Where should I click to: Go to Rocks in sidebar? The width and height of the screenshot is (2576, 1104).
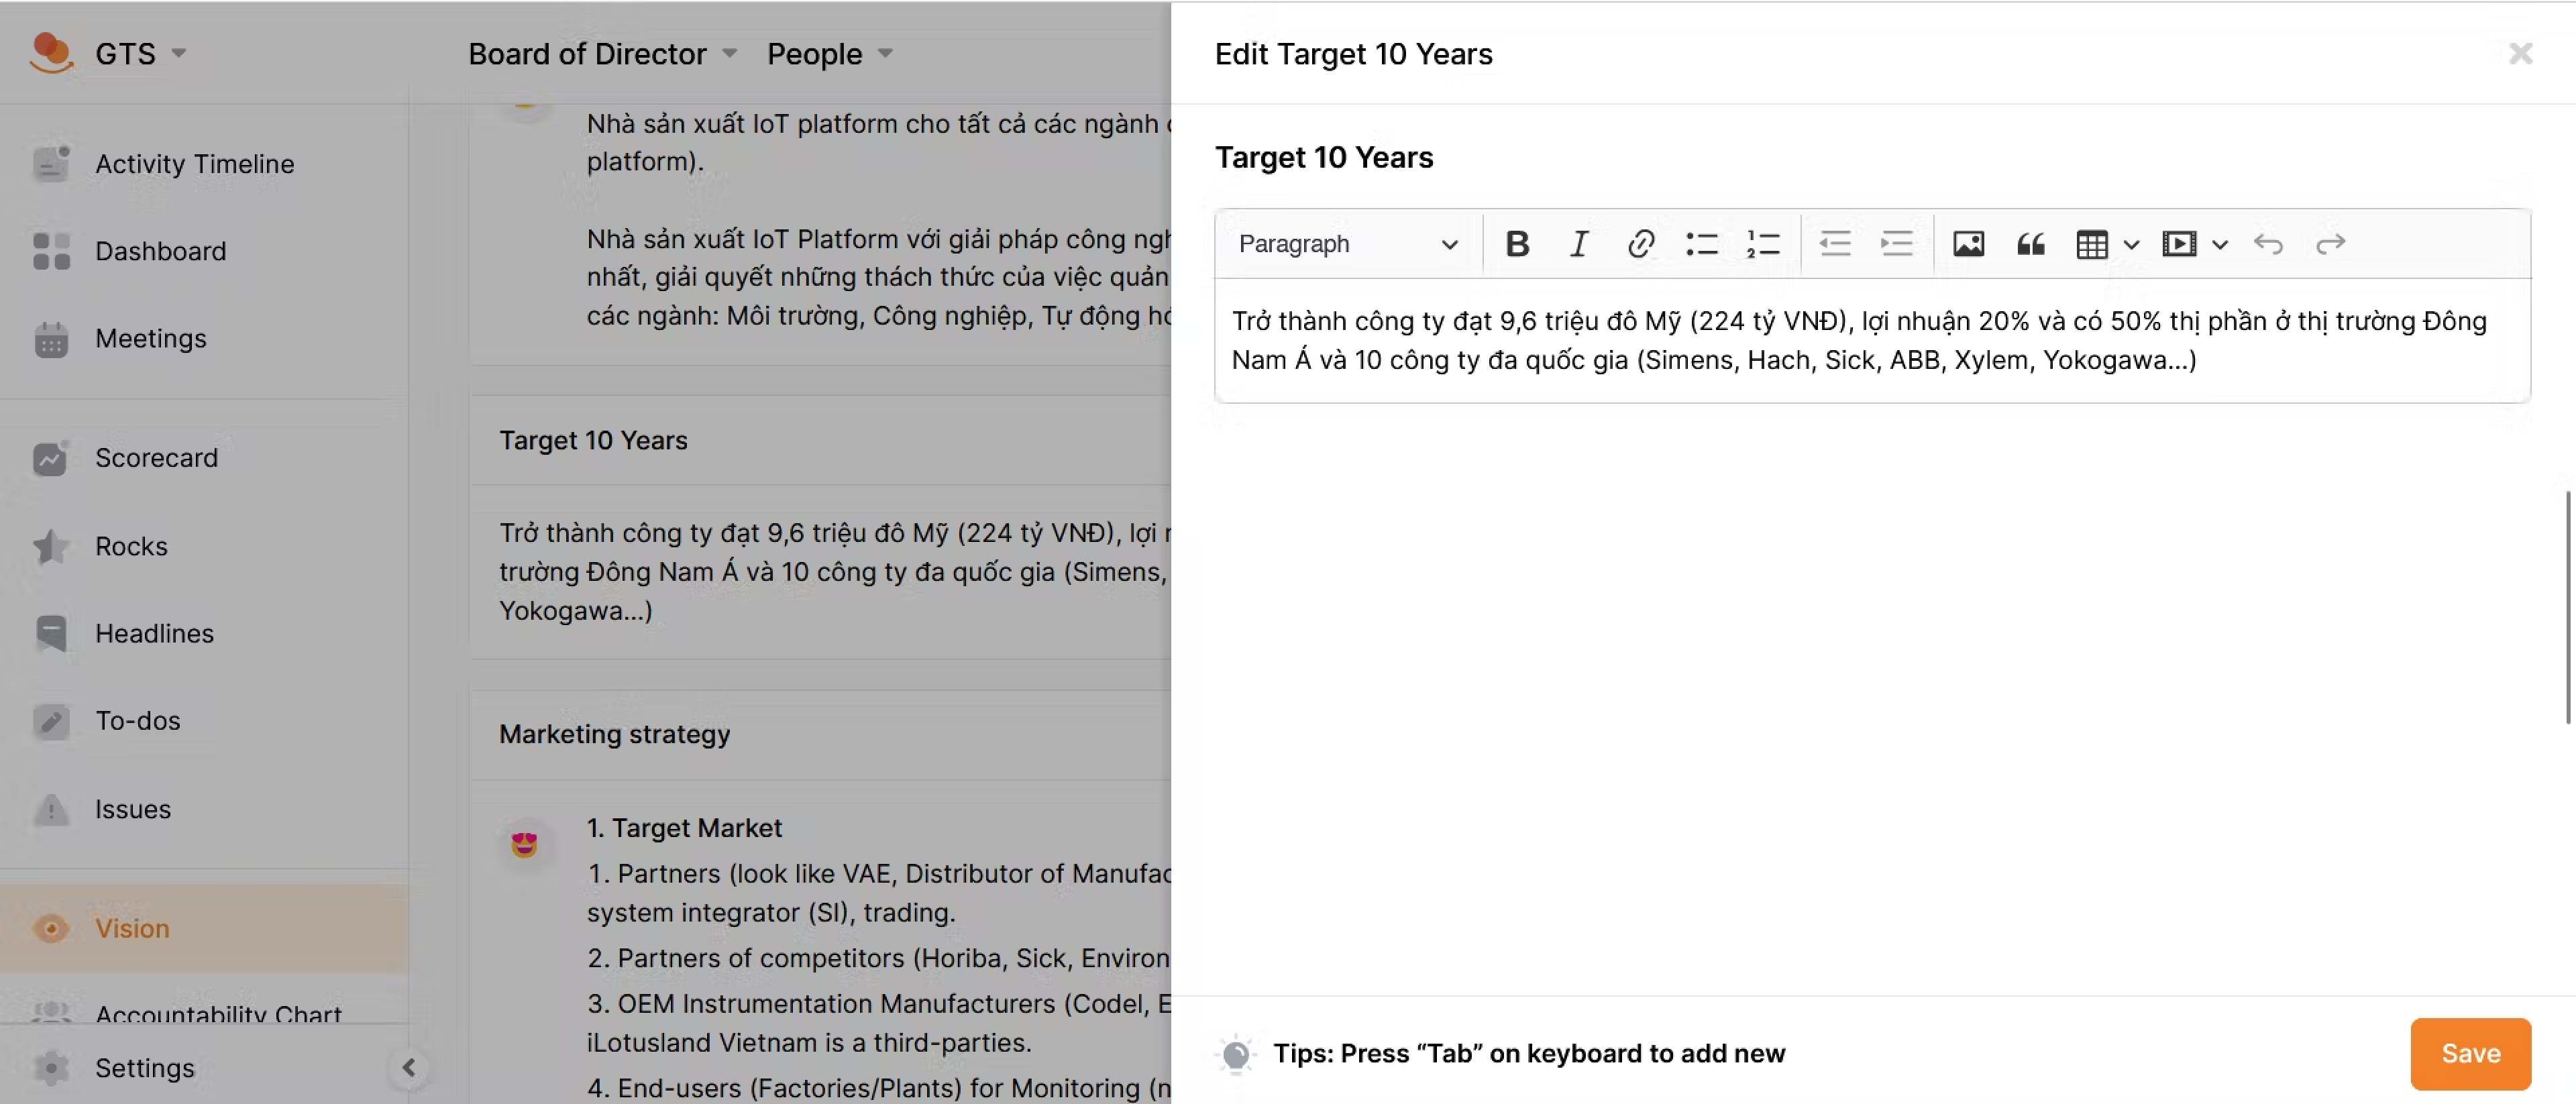click(x=131, y=546)
